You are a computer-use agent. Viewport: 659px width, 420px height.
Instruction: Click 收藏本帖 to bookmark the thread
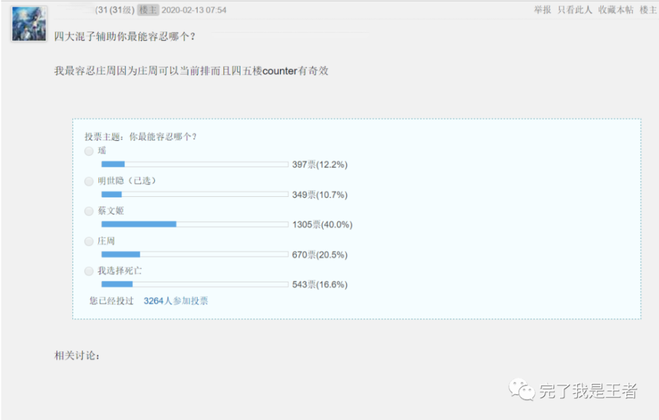point(616,10)
